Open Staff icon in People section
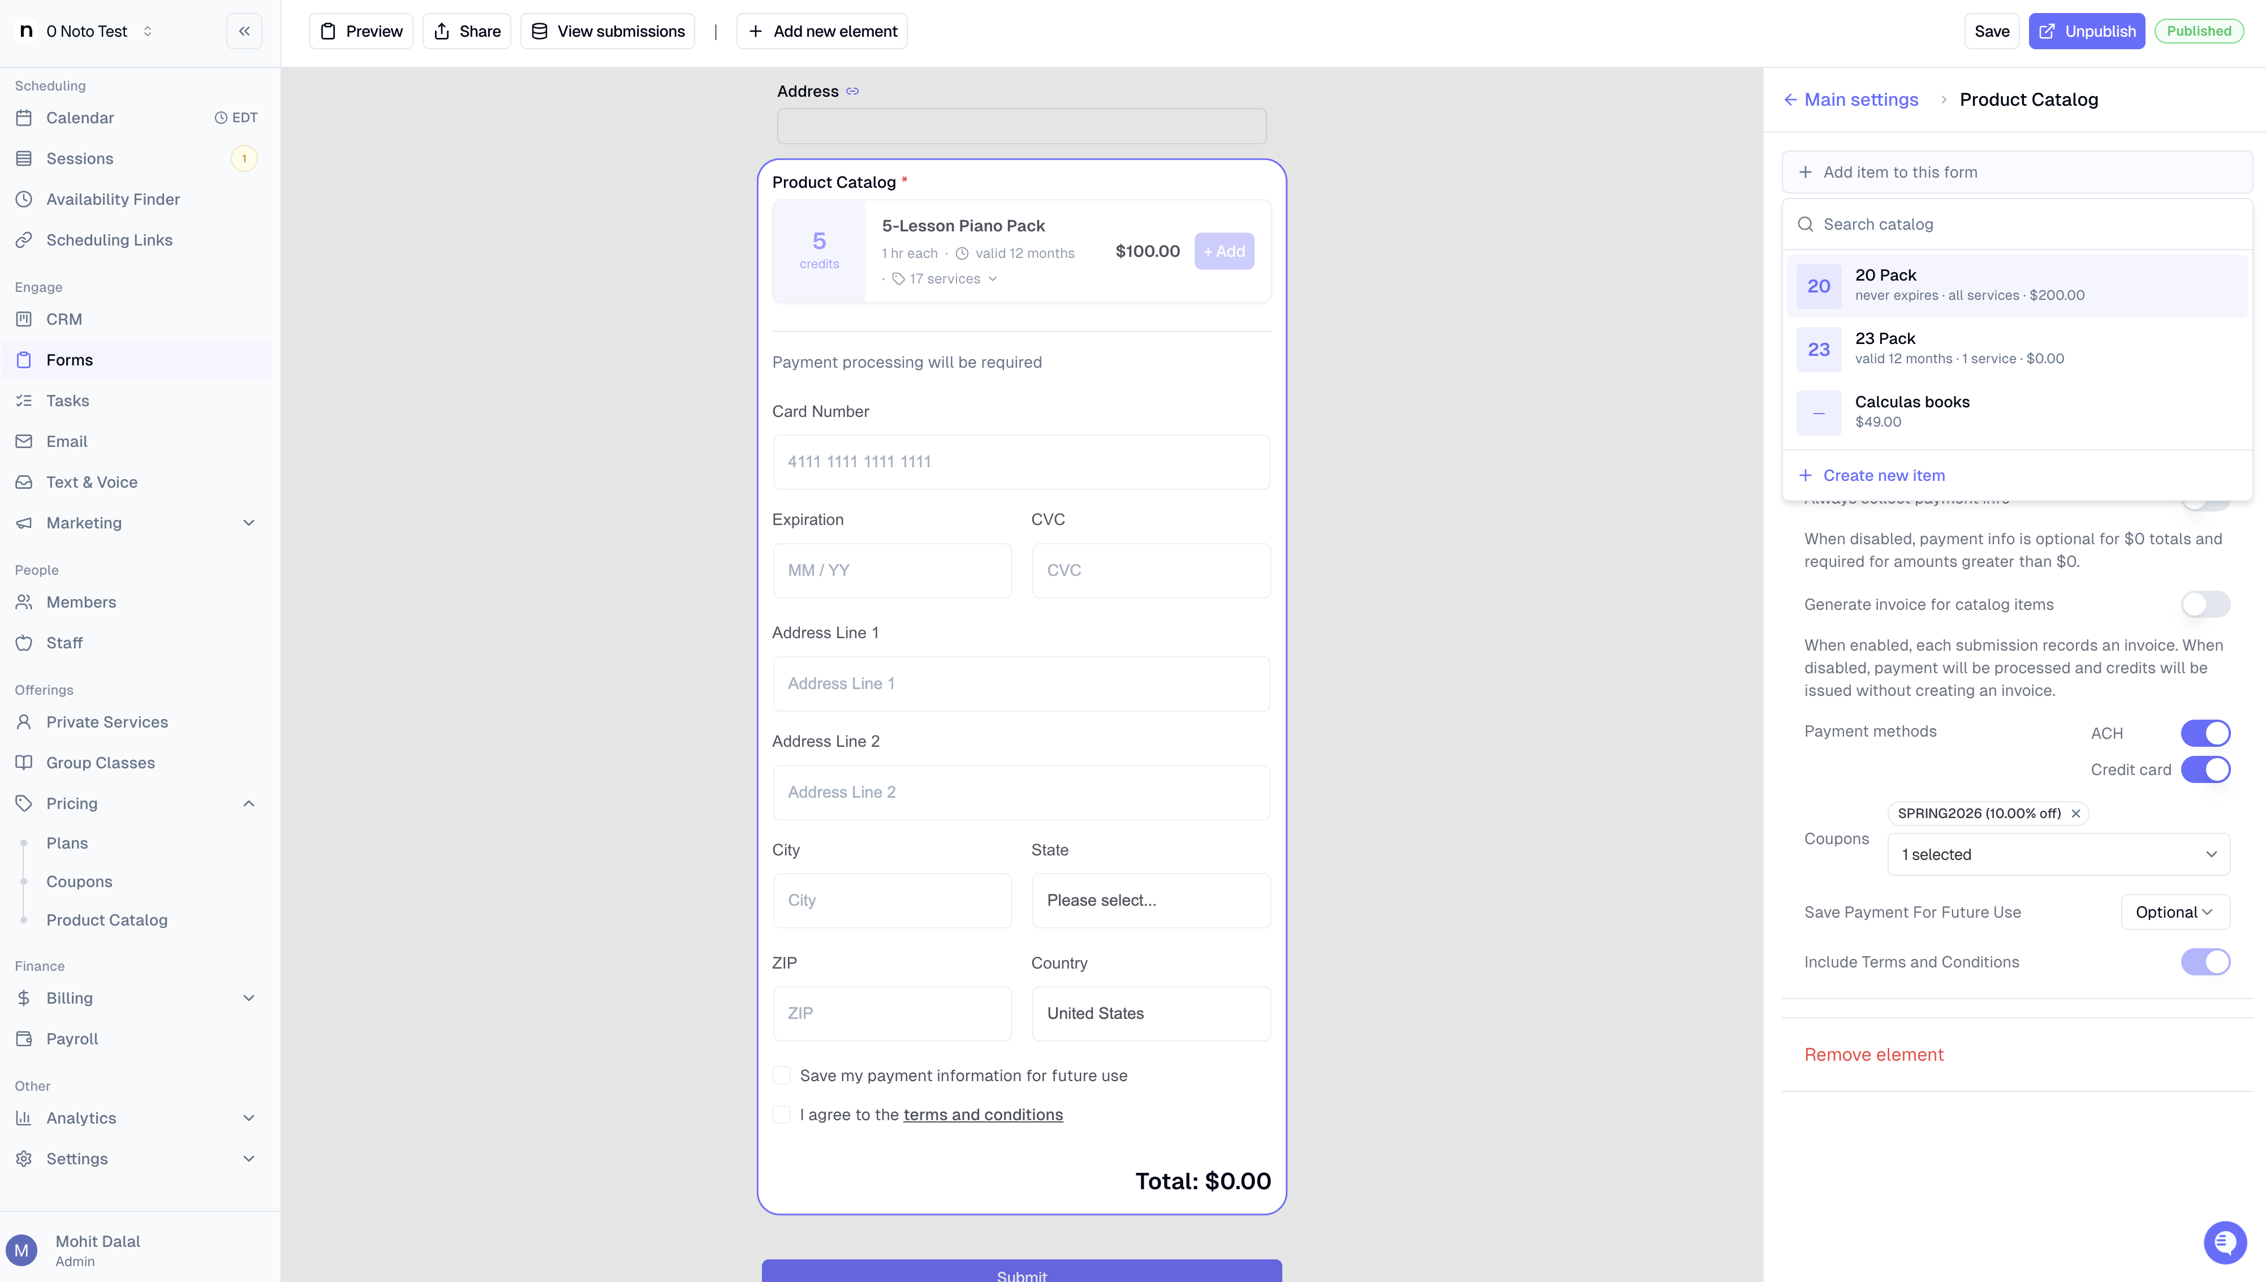This screenshot has width=2266, height=1282. pos(24,643)
